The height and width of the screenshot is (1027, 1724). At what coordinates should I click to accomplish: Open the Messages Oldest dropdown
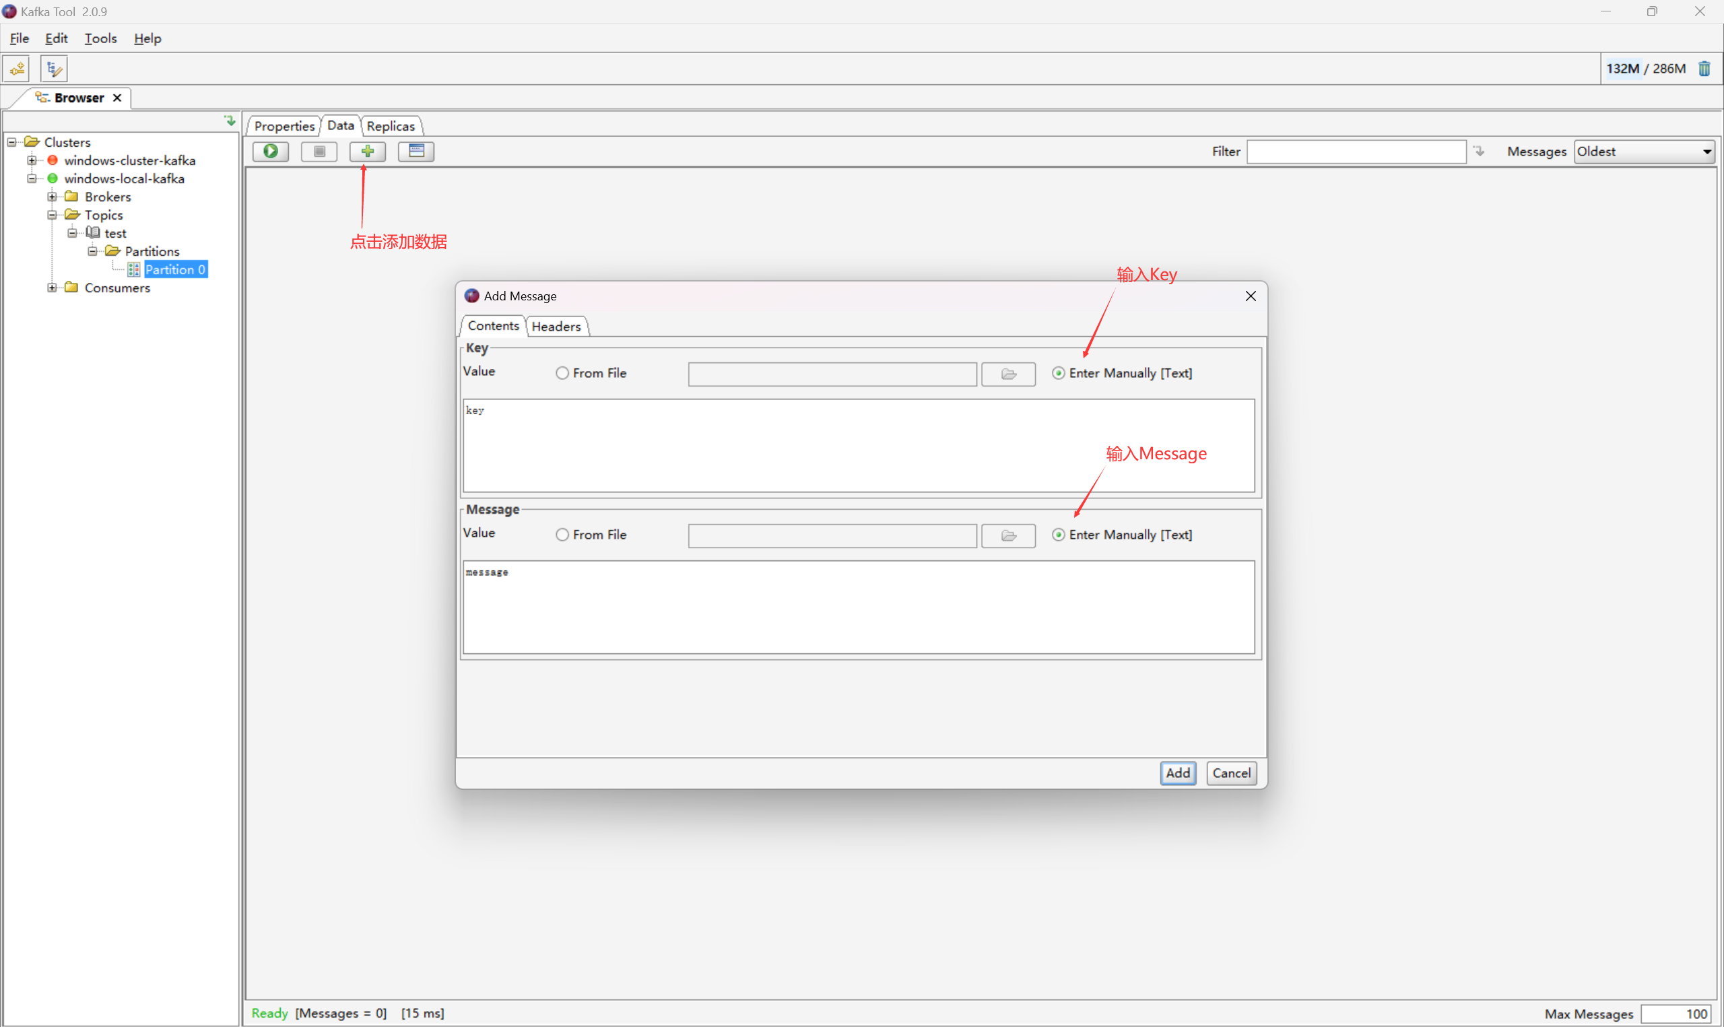pyautogui.click(x=1644, y=152)
